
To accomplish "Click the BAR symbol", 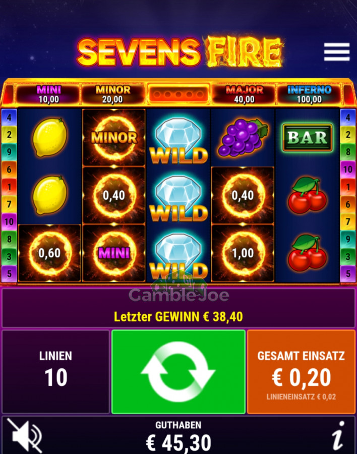I will tap(307, 138).
